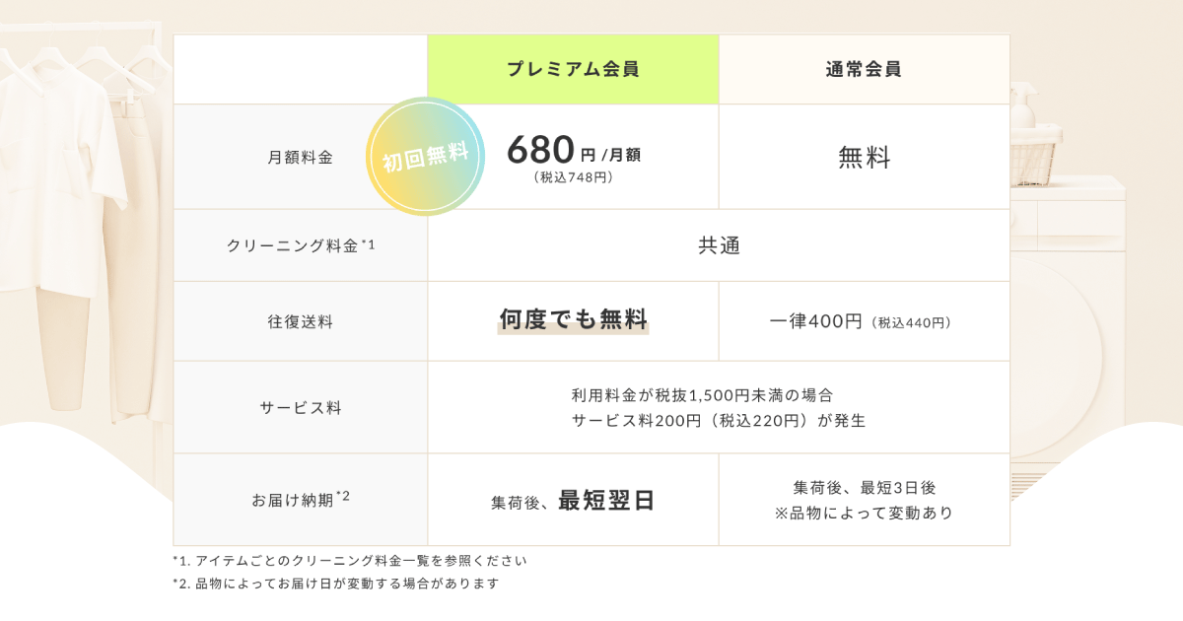This screenshot has height=621, width=1183.
Task: Select the プレミアム会員 column header
Action: (573, 69)
